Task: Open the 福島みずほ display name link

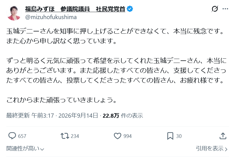Action: click(75, 9)
